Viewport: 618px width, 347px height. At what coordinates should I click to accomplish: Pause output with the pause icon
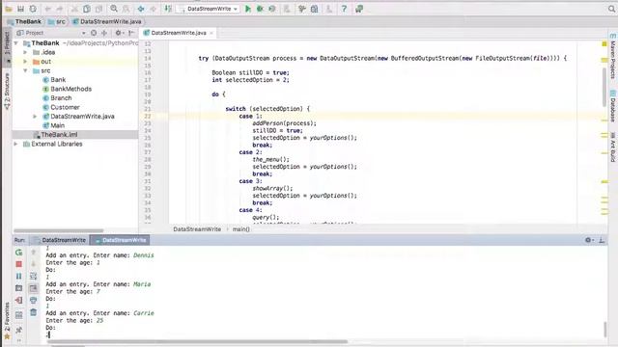[x=18, y=277]
